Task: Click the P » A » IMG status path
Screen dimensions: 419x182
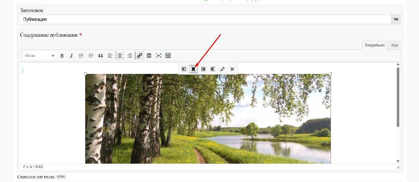Action: [33, 167]
